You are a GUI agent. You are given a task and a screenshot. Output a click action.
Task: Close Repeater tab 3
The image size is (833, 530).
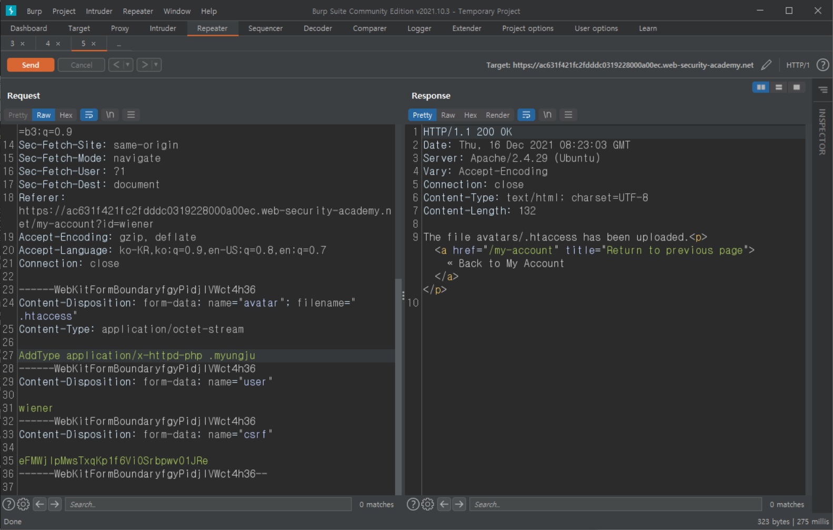pyautogui.click(x=23, y=44)
